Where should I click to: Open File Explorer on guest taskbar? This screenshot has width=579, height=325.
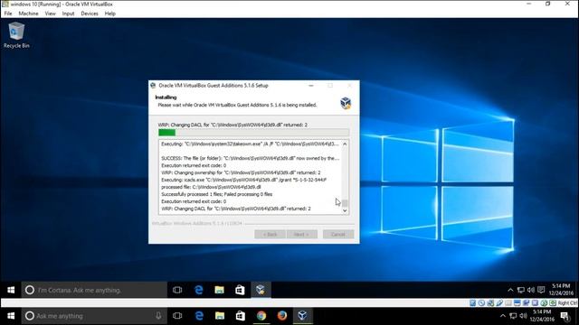coord(219,290)
